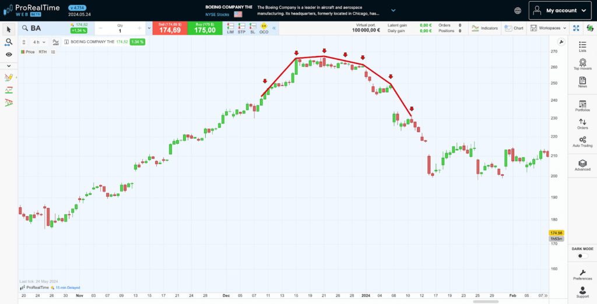This screenshot has width=597, height=304.
Task: Open the Advanced panel
Action: click(582, 165)
